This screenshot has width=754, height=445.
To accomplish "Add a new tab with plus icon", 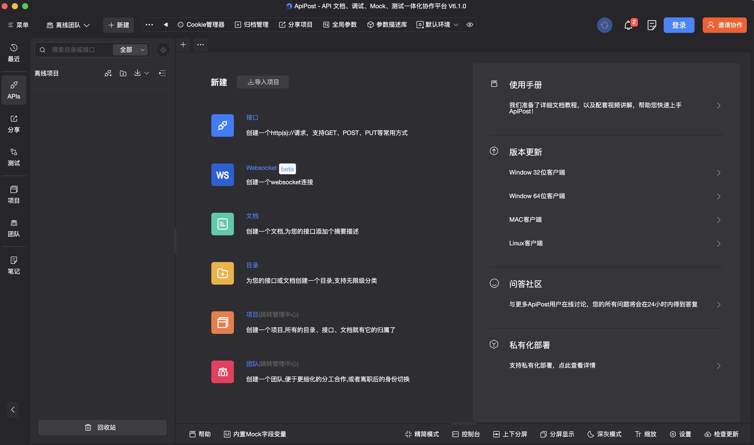I will point(183,45).
